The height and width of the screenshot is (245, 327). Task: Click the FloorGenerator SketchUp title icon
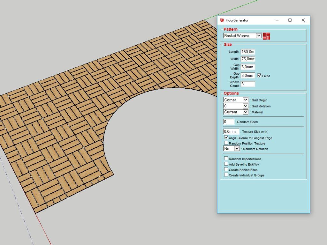click(222, 20)
